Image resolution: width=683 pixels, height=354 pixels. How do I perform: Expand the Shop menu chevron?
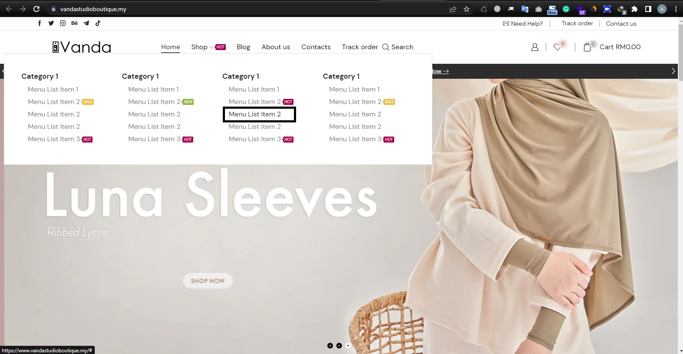[211, 48]
